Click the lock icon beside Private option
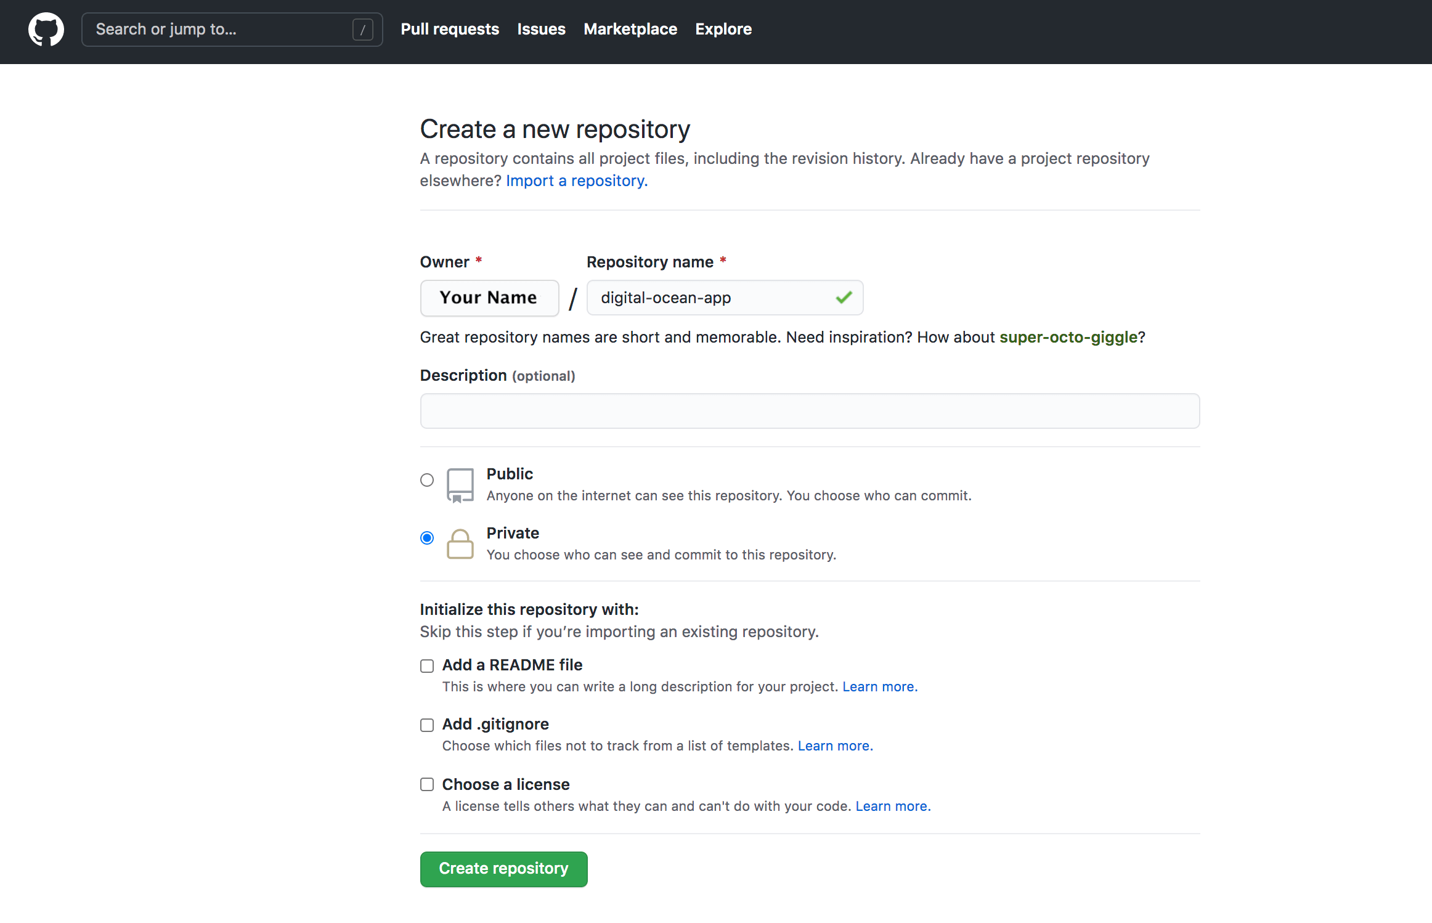The width and height of the screenshot is (1432, 923). tap(460, 543)
